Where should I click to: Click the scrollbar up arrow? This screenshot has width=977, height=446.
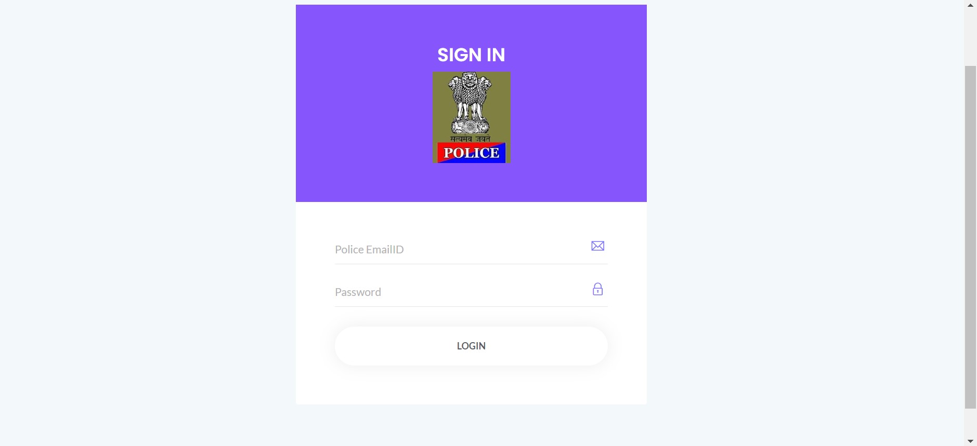(x=970, y=5)
